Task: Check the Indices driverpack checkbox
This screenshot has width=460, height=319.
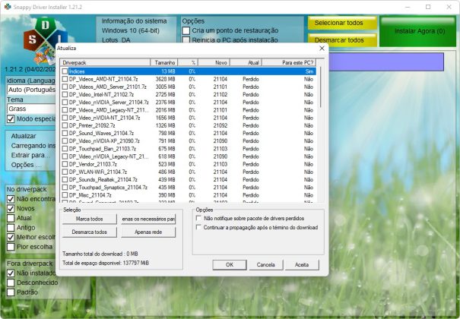Action: (x=65, y=71)
